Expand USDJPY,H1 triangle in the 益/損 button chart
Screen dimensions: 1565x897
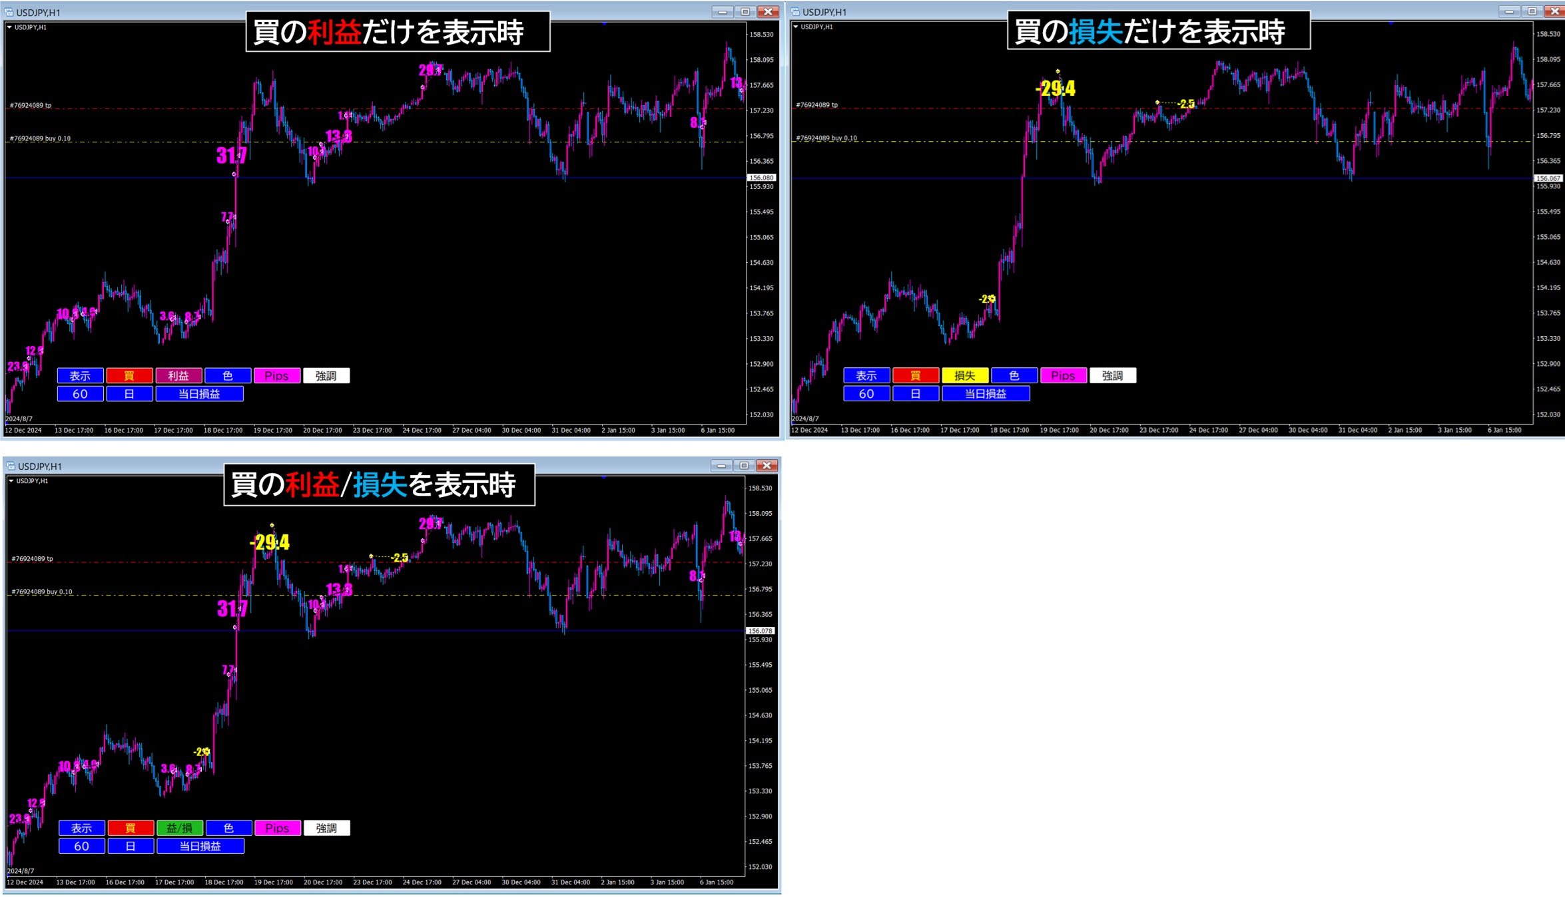tap(11, 480)
